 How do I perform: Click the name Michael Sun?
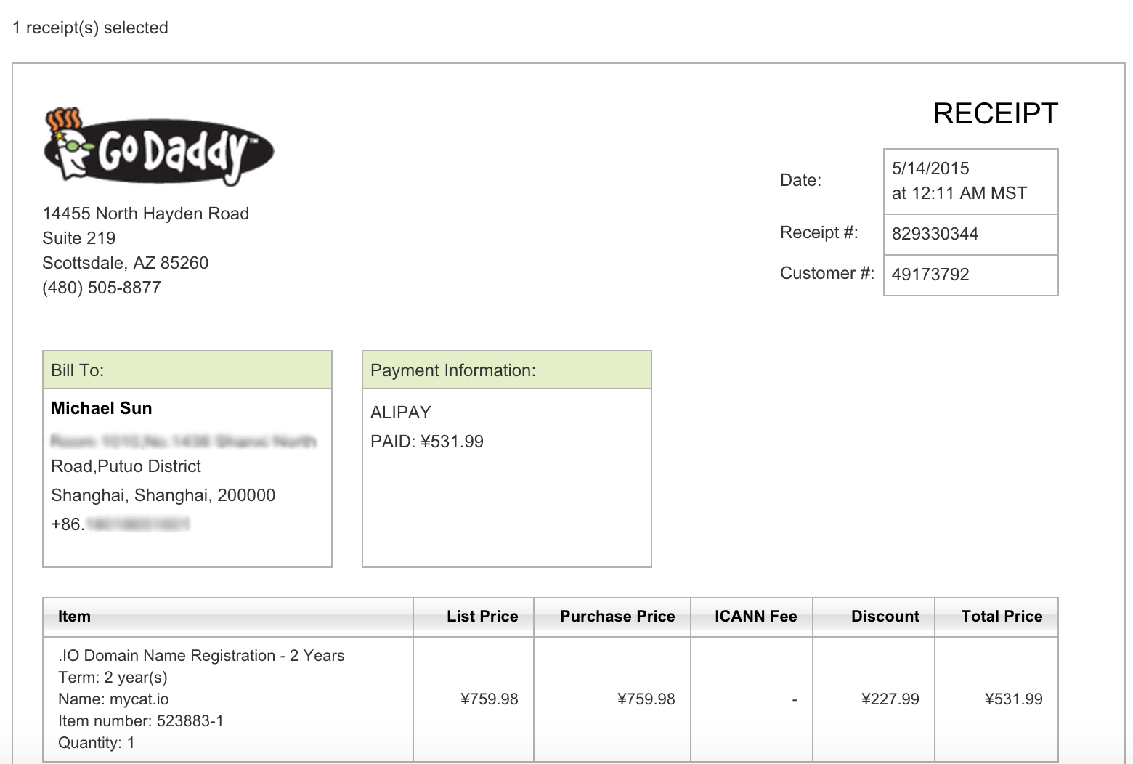click(x=102, y=408)
